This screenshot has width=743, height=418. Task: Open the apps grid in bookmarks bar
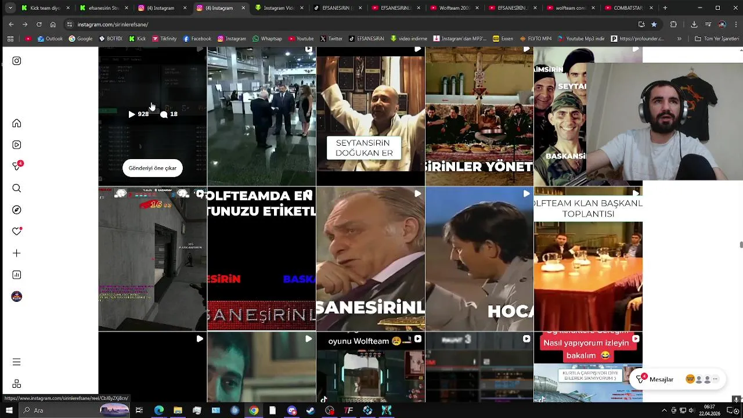(x=10, y=39)
